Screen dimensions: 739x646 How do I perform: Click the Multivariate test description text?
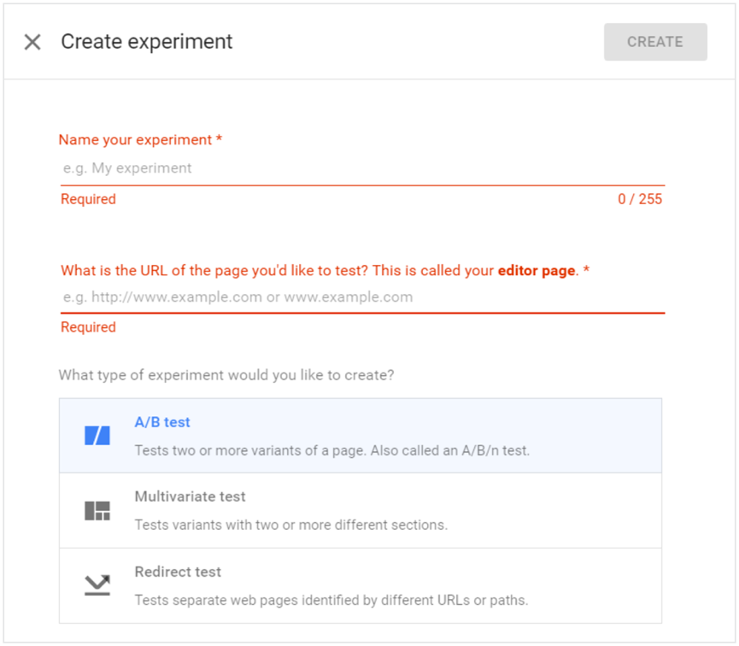tap(290, 525)
